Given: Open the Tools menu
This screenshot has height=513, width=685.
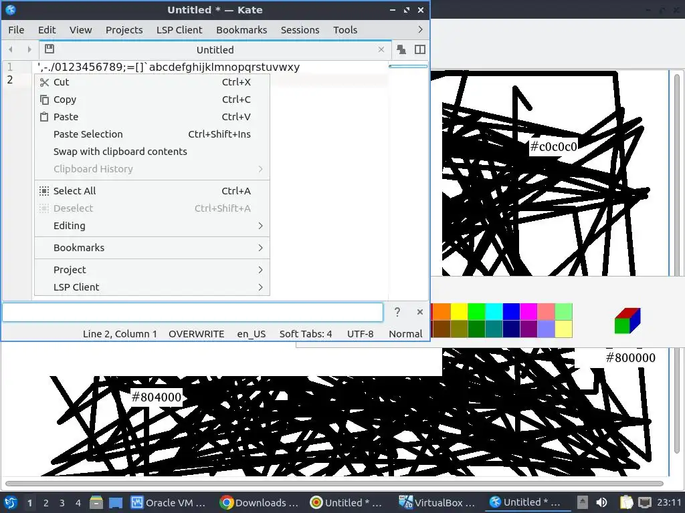Looking at the screenshot, I should [x=345, y=29].
